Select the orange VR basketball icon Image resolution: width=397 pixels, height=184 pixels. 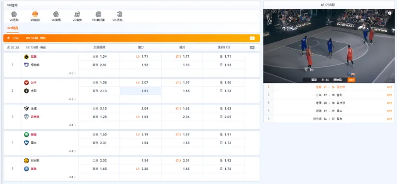[x=35, y=14]
